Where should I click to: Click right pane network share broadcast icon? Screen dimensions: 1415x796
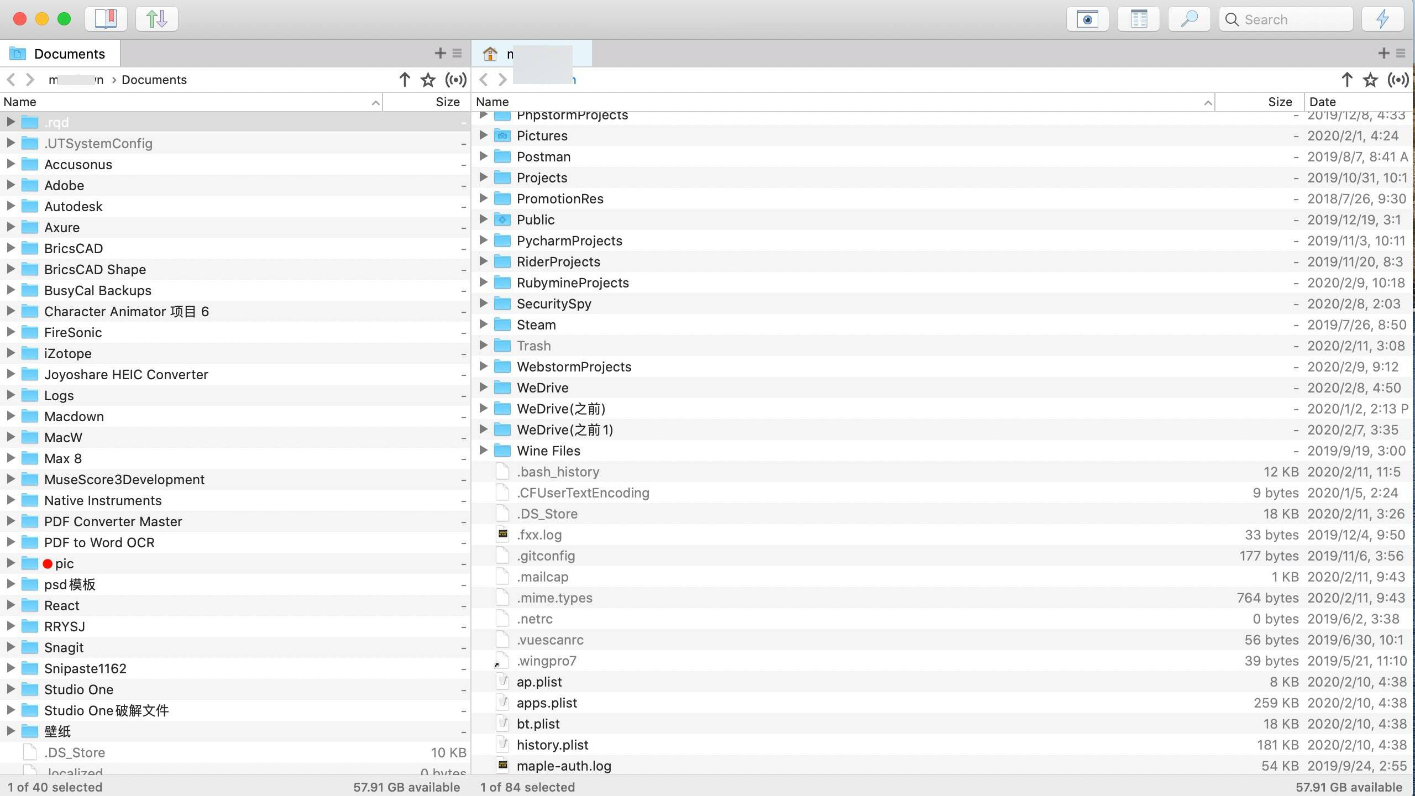point(1398,80)
